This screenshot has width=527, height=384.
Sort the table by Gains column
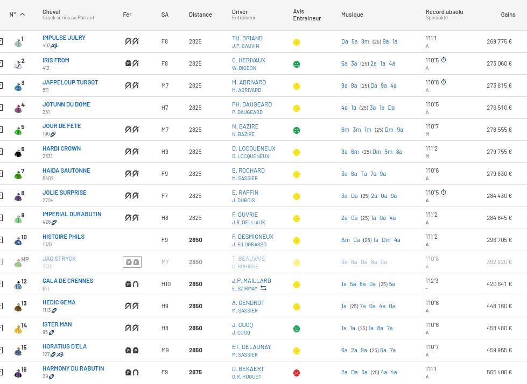coord(508,15)
